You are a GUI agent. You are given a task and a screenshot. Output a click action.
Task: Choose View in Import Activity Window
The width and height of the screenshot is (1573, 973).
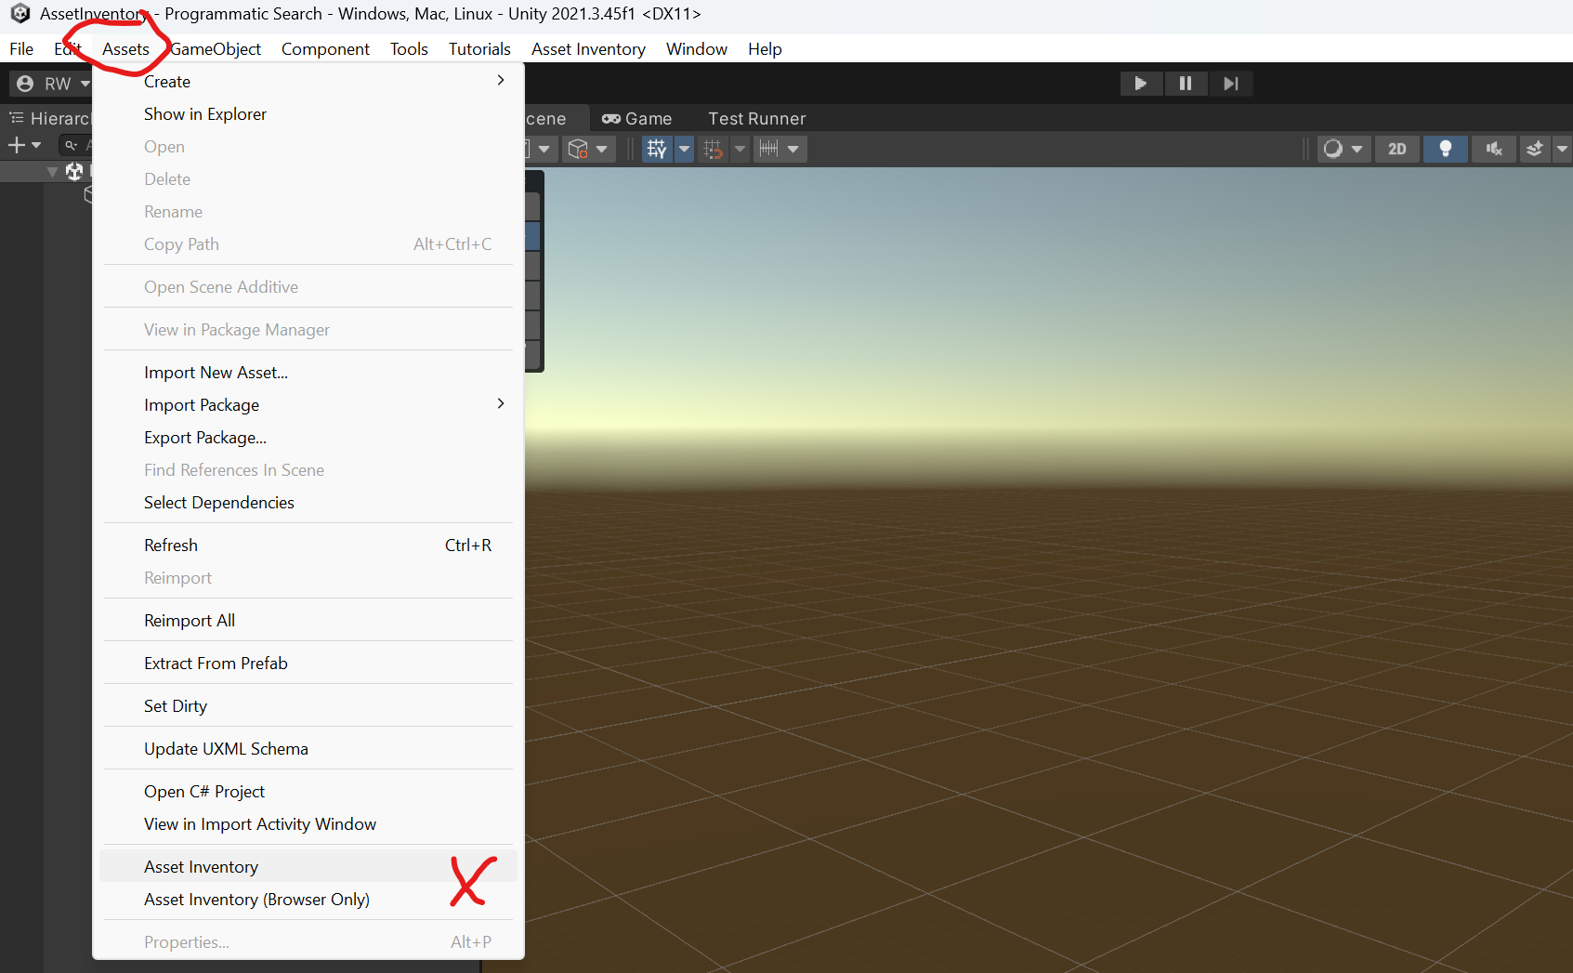(x=308, y=823)
